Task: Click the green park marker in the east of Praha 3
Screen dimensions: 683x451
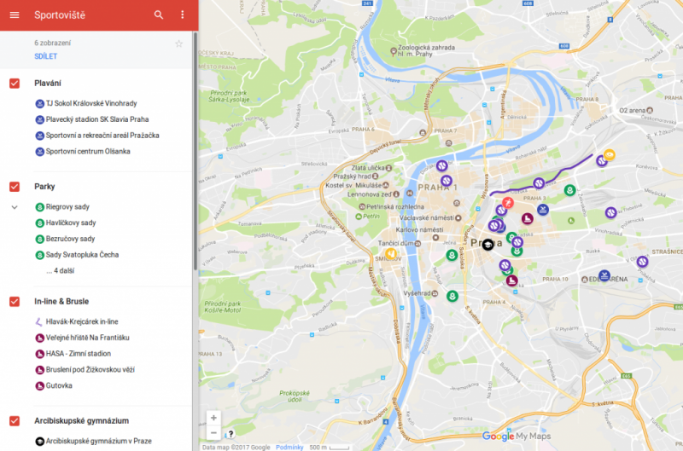Action: tap(569, 190)
